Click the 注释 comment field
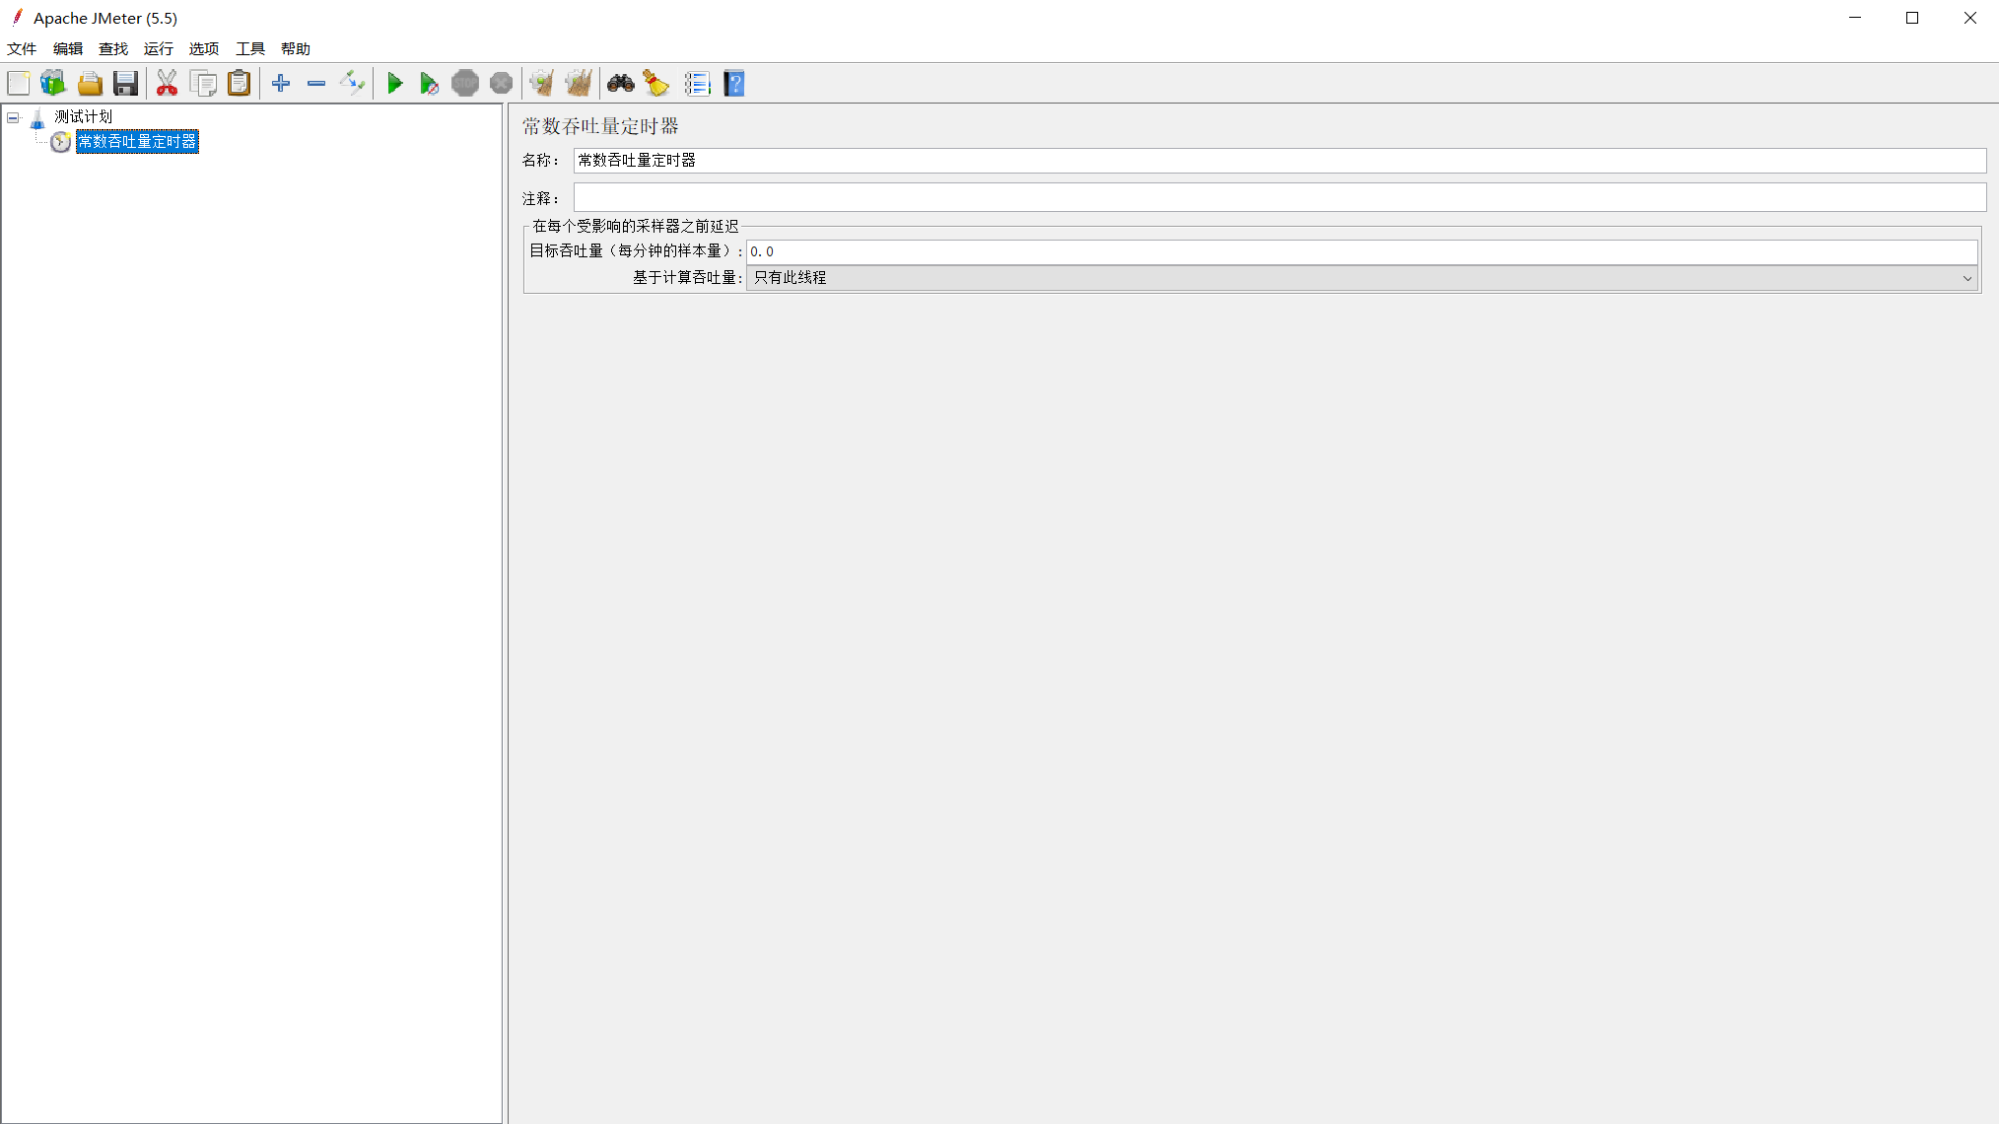This screenshot has height=1124, width=1999. [x=1278, y=198]
